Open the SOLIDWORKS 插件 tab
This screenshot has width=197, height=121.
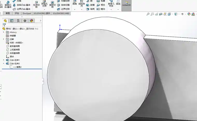42,13
